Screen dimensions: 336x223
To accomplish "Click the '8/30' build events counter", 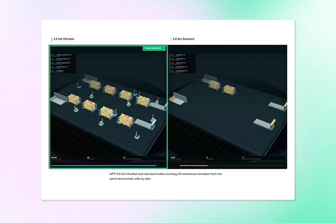I will [x=173, y=157].
